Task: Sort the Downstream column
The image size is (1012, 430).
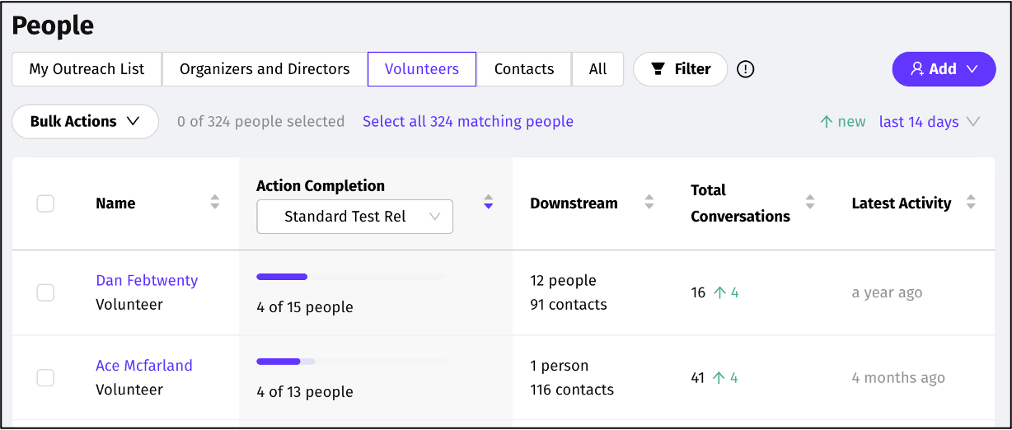Action: coord(649,202)
